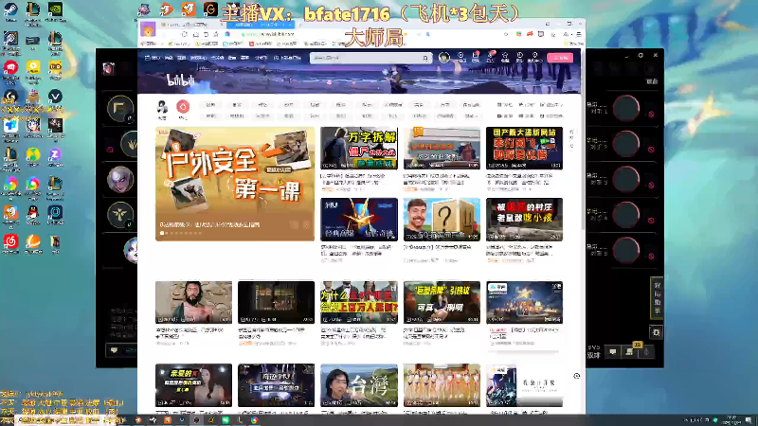
Task: Click the bookmark star in browser toolbar
Action: tap(216, 34)
